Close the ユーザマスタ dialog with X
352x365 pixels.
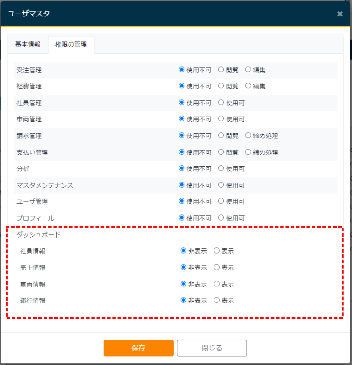tap(340, 14)
